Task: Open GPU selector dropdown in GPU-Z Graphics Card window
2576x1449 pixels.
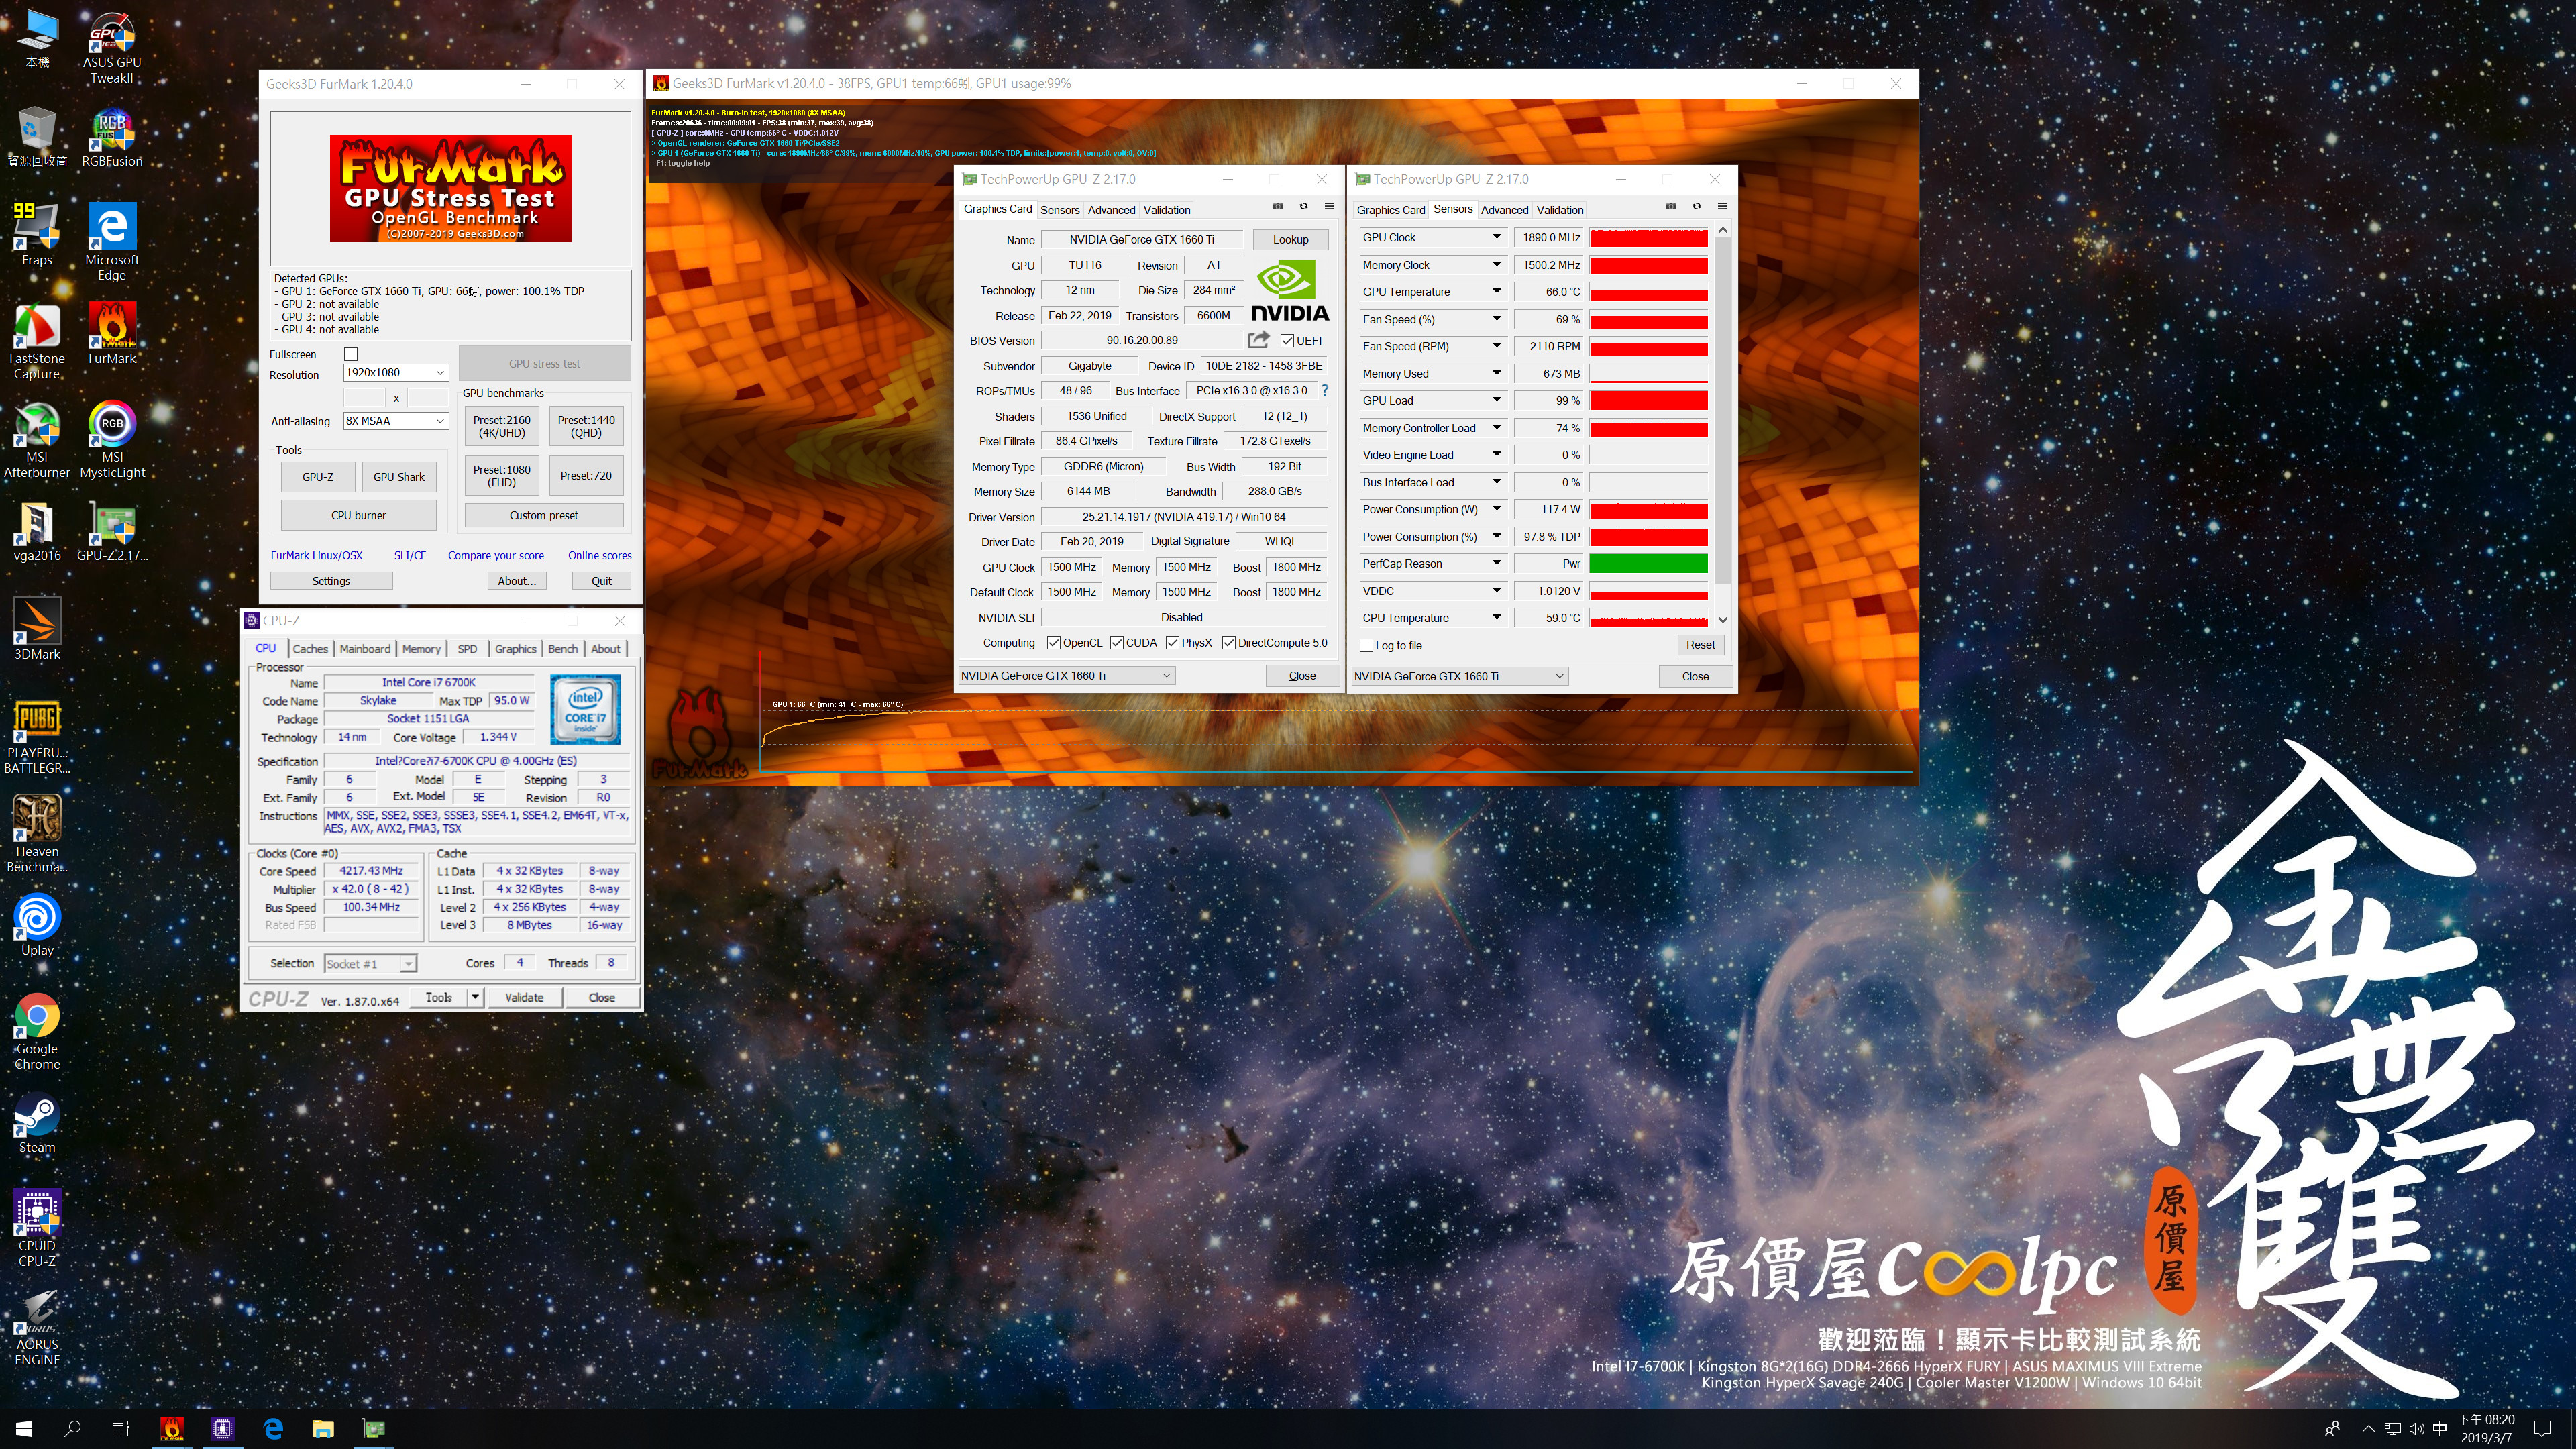Action: pos(1066,676)
